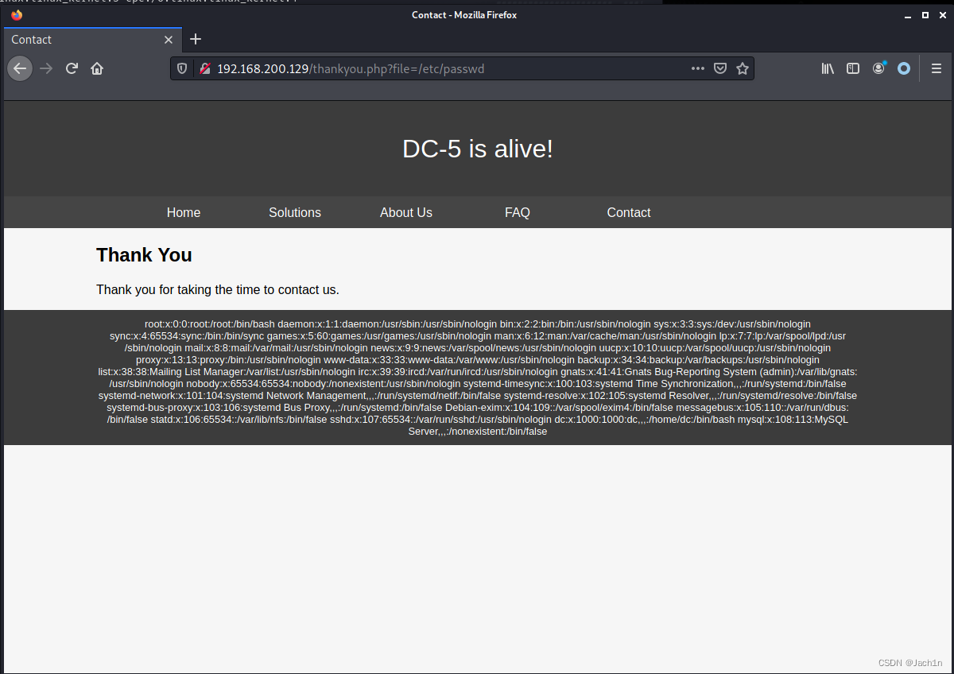Open page actions three-dot menu
954x674 pixels.
pyautogui.click(x=698, y=68)
